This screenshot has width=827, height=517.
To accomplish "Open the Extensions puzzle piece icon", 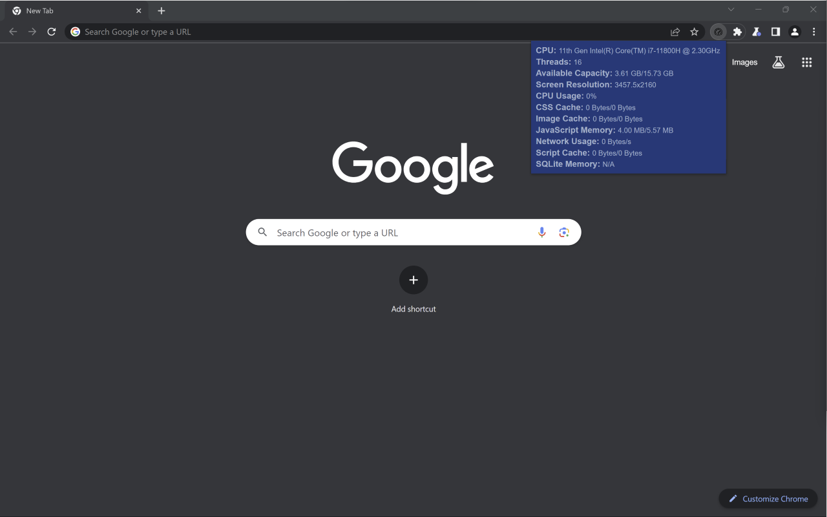I will pos(737,31).
